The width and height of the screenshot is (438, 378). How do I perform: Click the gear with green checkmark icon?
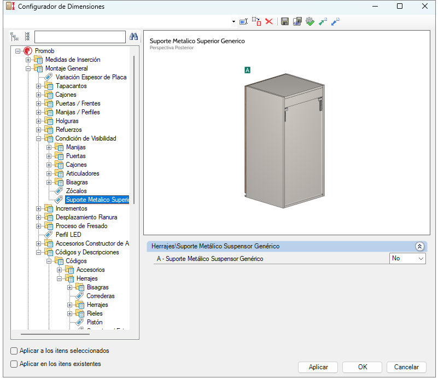[310, 21]
